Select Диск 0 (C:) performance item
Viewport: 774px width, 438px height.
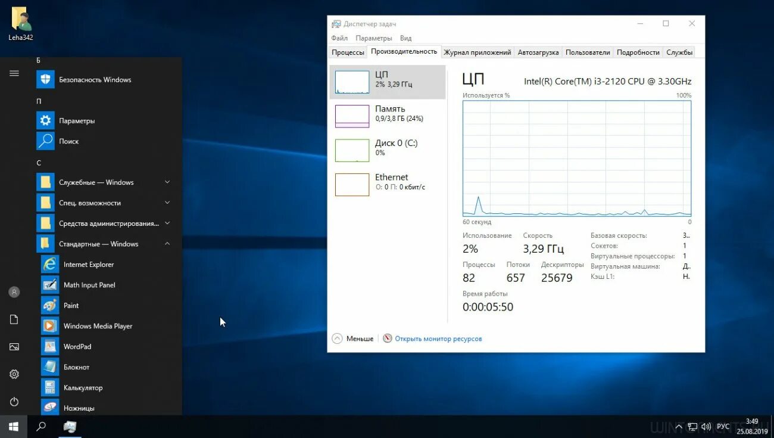(388, 150)
